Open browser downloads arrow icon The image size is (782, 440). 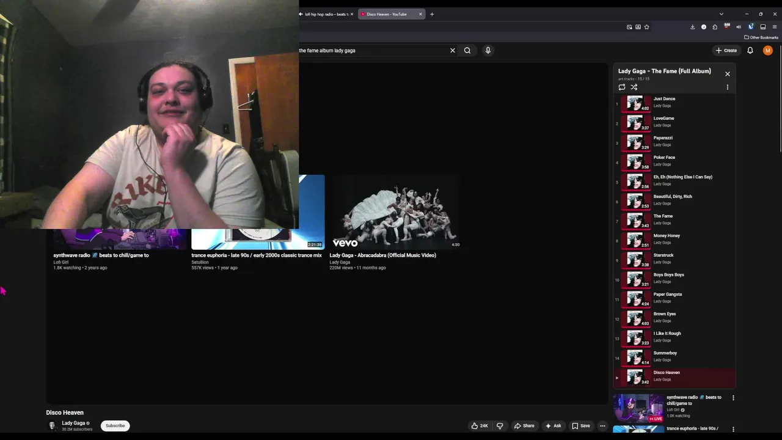(692, 27)
